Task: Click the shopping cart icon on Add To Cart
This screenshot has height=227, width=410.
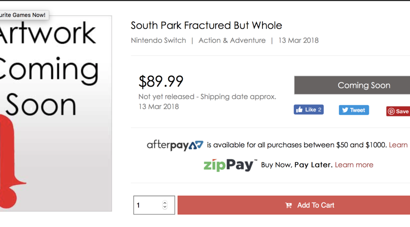Action: tap(288, 205)
